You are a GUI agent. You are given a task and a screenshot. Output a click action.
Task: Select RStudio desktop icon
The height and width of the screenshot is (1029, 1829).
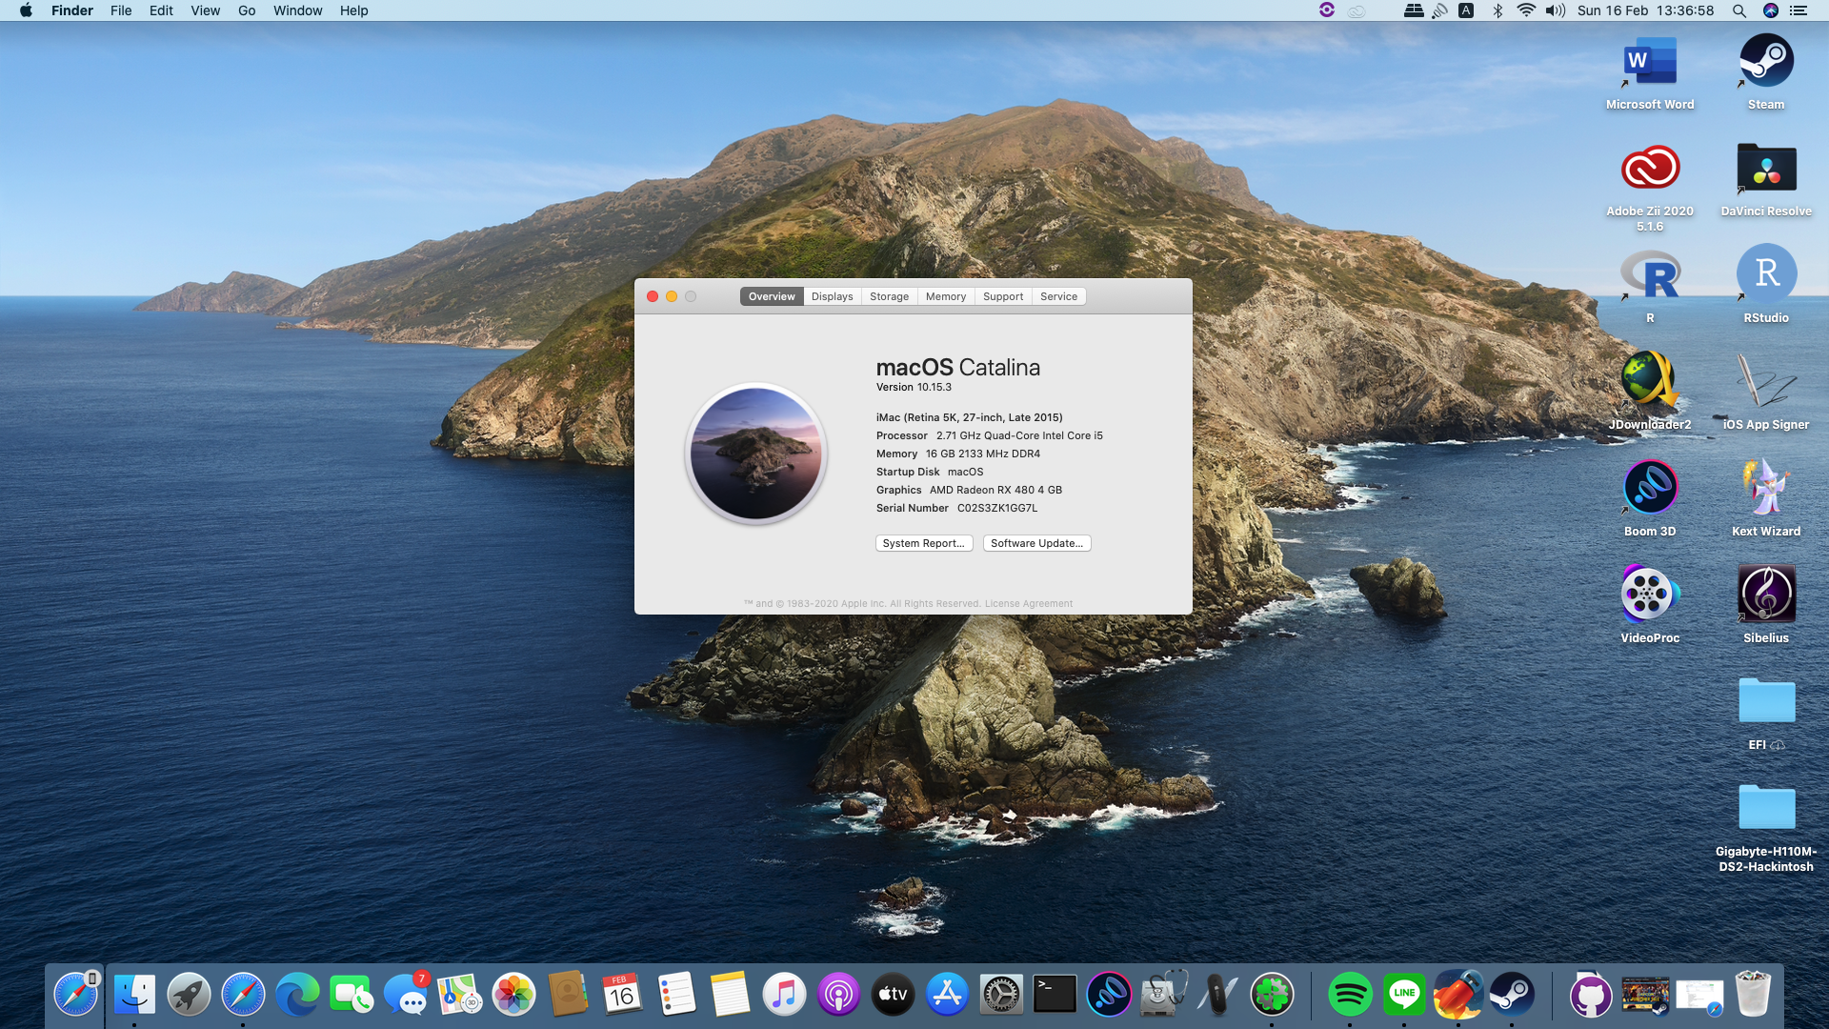coord(1766,275)
